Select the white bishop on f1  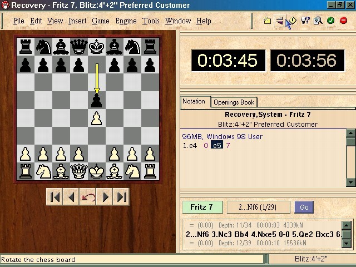(x=115, y=171)
